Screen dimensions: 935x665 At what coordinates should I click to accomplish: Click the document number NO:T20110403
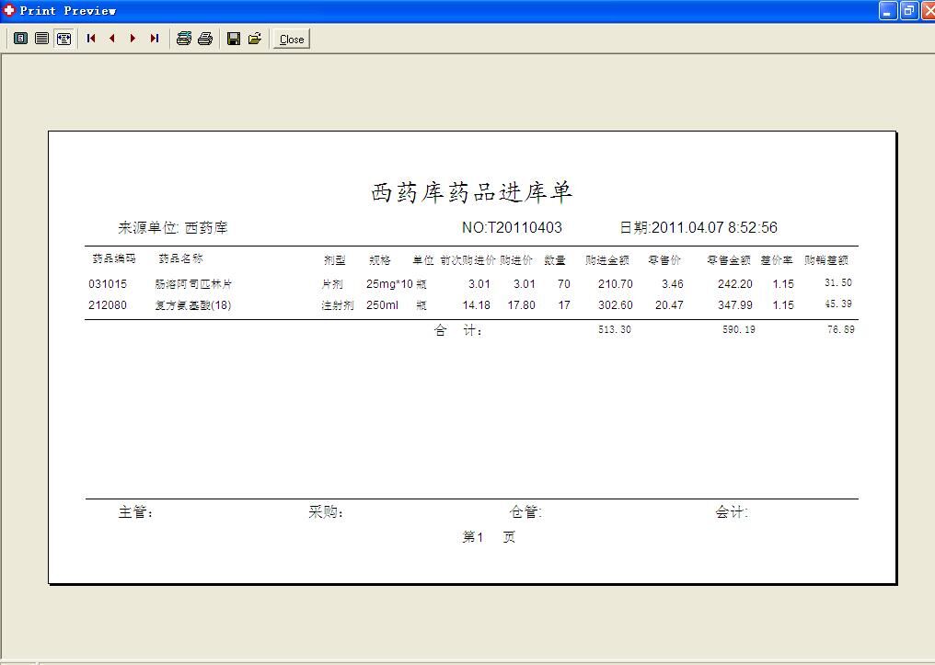[512, 227]
